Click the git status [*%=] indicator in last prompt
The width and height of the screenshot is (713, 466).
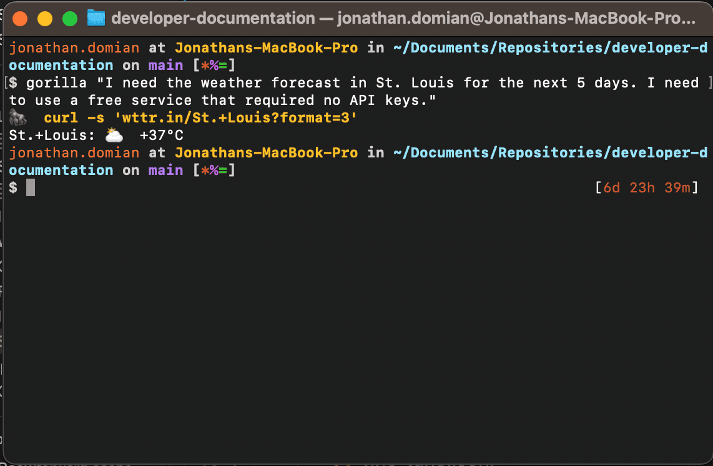(x=214, y=170)
